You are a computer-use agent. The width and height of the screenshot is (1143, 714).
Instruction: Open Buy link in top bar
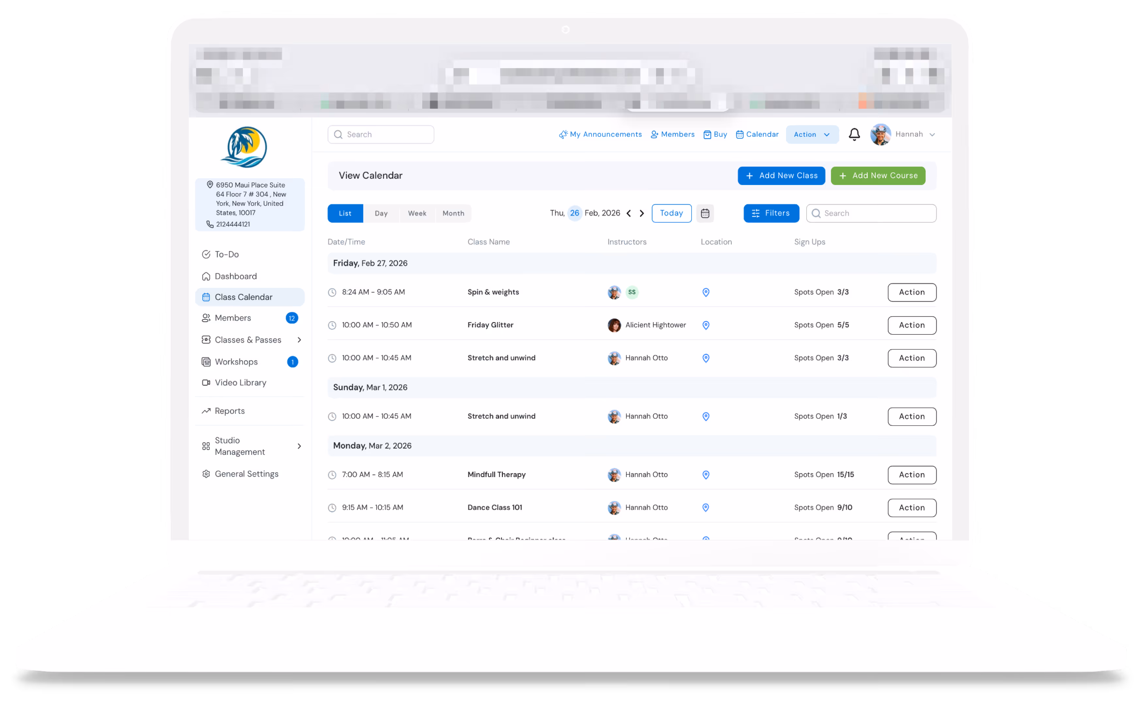point(715,134)
